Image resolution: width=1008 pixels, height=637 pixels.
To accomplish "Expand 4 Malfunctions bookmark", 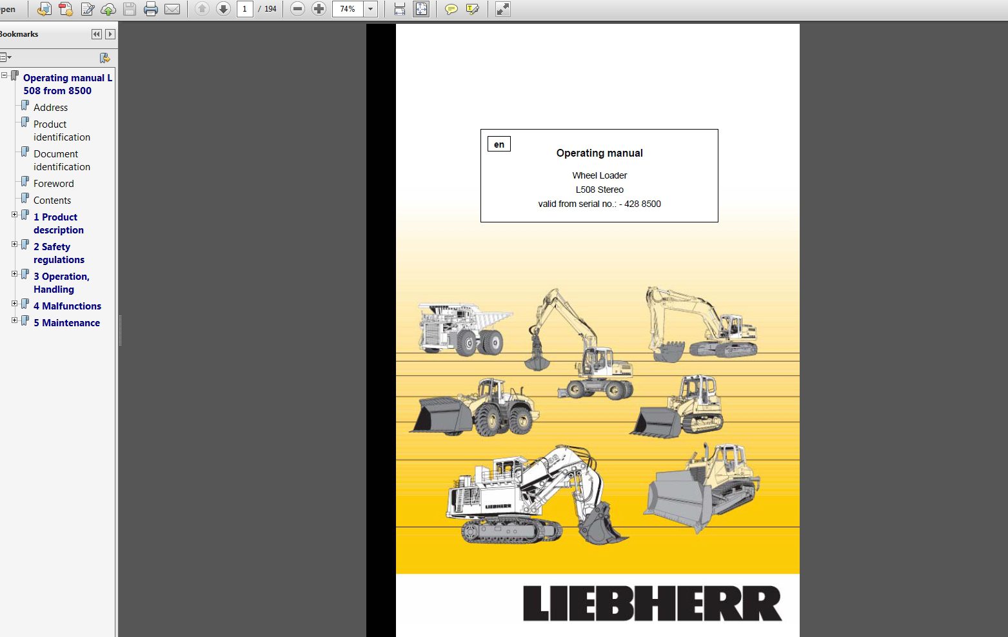I will [x=15, y=304].
